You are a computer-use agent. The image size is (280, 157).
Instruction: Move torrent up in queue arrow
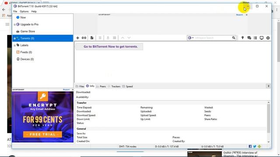click(x=122, y=38)
